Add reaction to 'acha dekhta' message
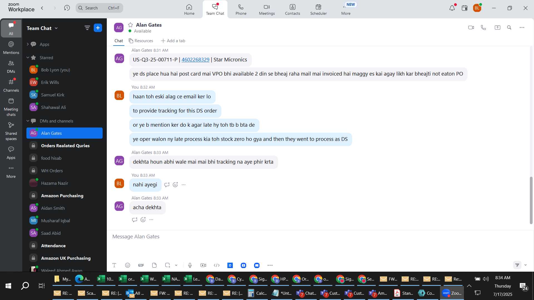534x300 pixels. point(143,220)
